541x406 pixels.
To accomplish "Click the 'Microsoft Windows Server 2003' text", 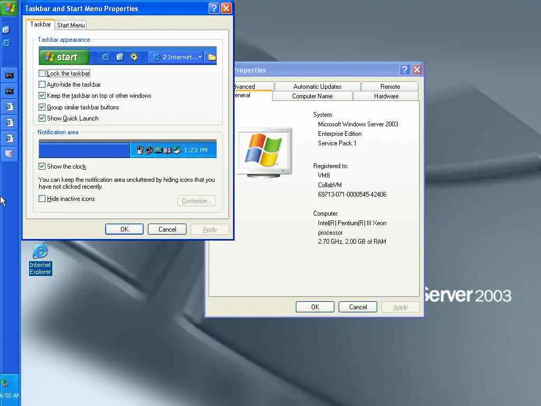I will coord(358,124).
